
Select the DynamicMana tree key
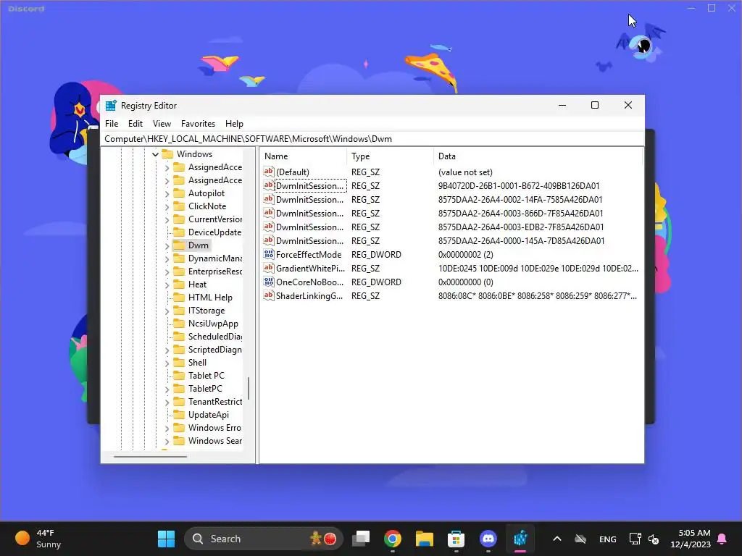tap(214, 258)
